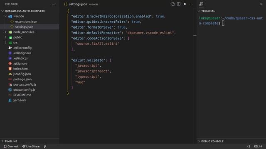Click the JS icon beside jsconfig.json

coord(10,74)
